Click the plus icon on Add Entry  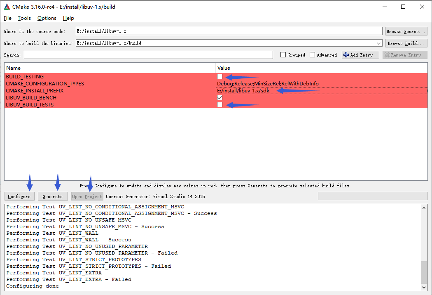tap(346, 55)
